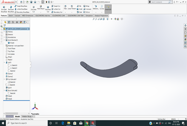
Task: Click the Rebuild traffic light icon
Action: click(47, 2)
